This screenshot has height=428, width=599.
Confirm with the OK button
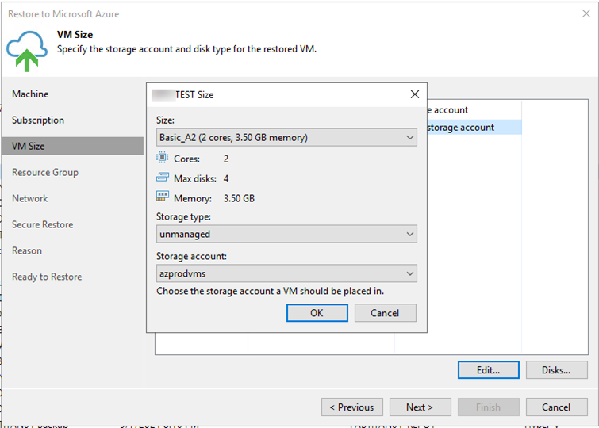[x=317, y=313]
